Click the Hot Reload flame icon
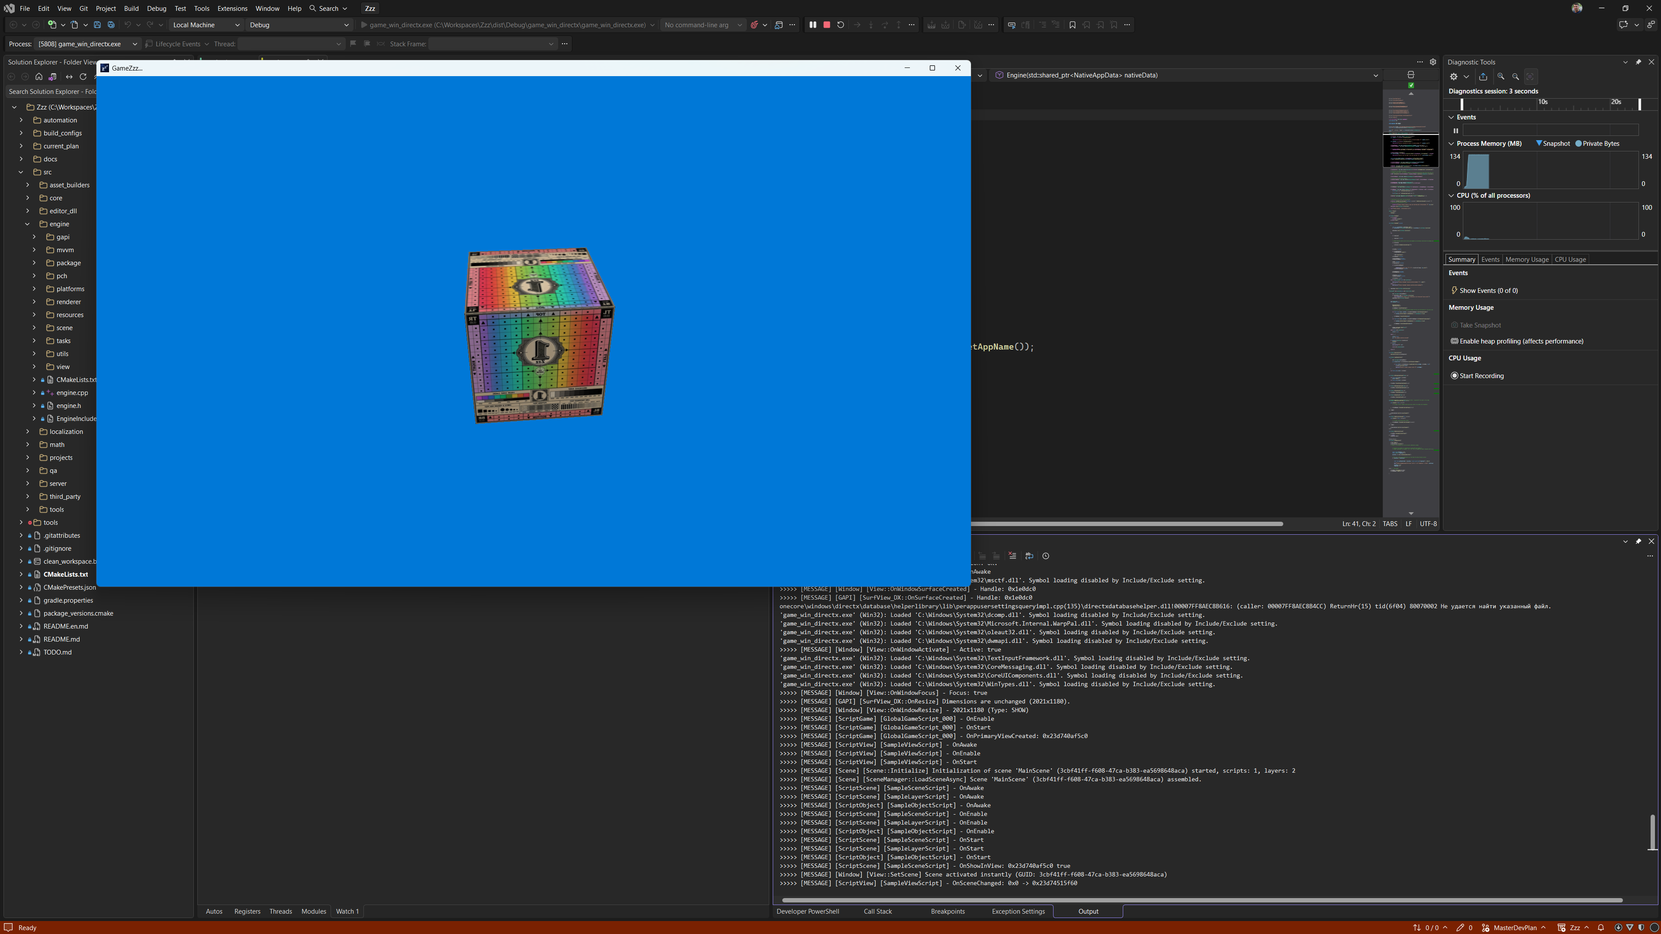1661x934 pixels. [754, 25]
